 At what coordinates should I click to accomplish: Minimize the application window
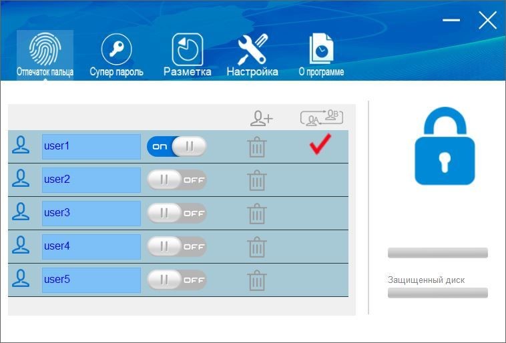[451, 20]
